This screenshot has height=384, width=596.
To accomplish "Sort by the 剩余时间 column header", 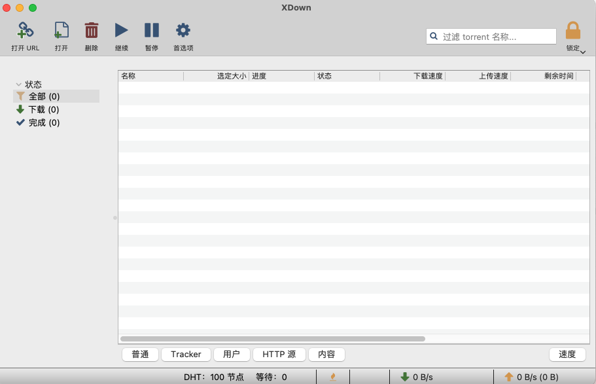I will 543,76.
